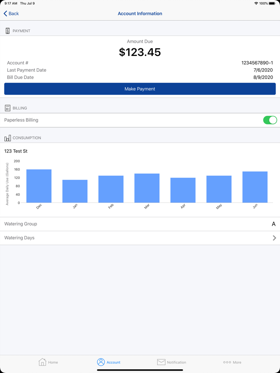The image size is (280, 373).
Task: Click the Amount Due label
Action: pyautogui.click(x=140, y=42)
